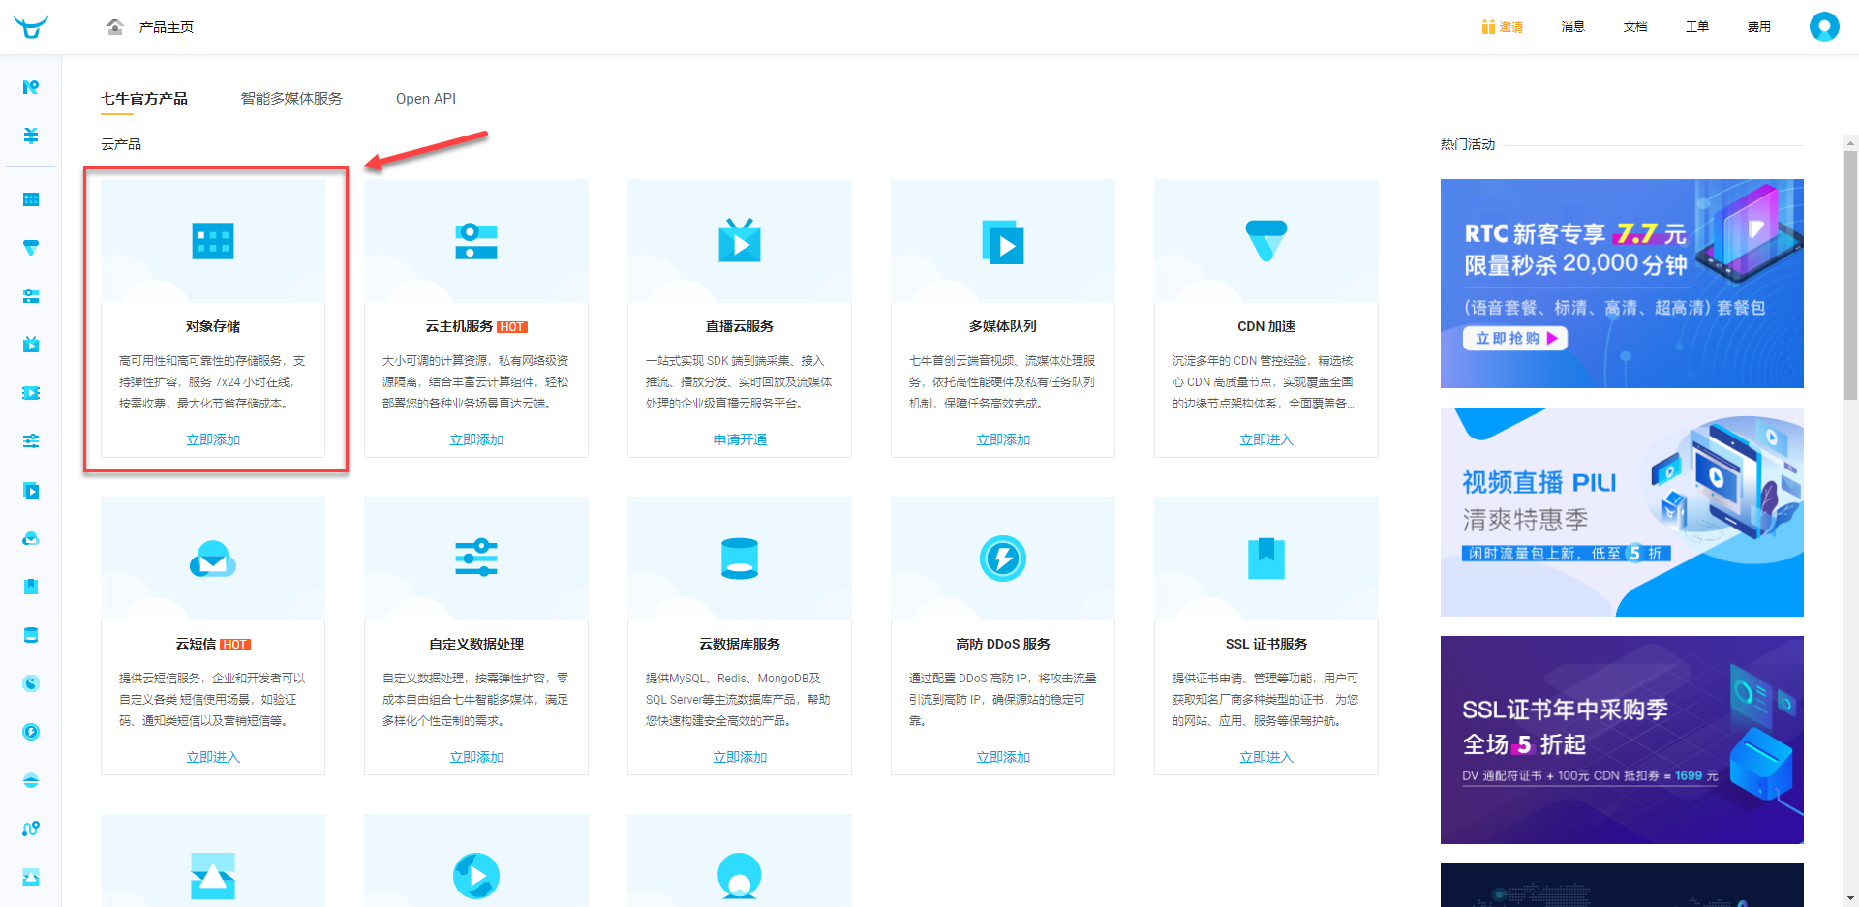
Task: Open custom data sliders sidebar icon
Action: 31,441
